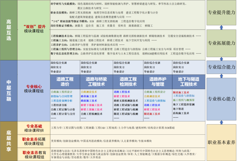Choose the 地下与隧道工程技术 column header
238x161 pixels.
click(x=188, y=82)
